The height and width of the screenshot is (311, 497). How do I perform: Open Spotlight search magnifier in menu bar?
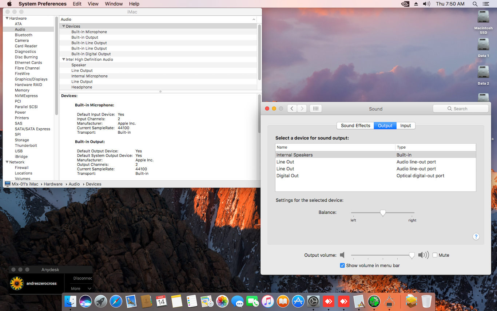pyautogui.click(x=475, y=4)
